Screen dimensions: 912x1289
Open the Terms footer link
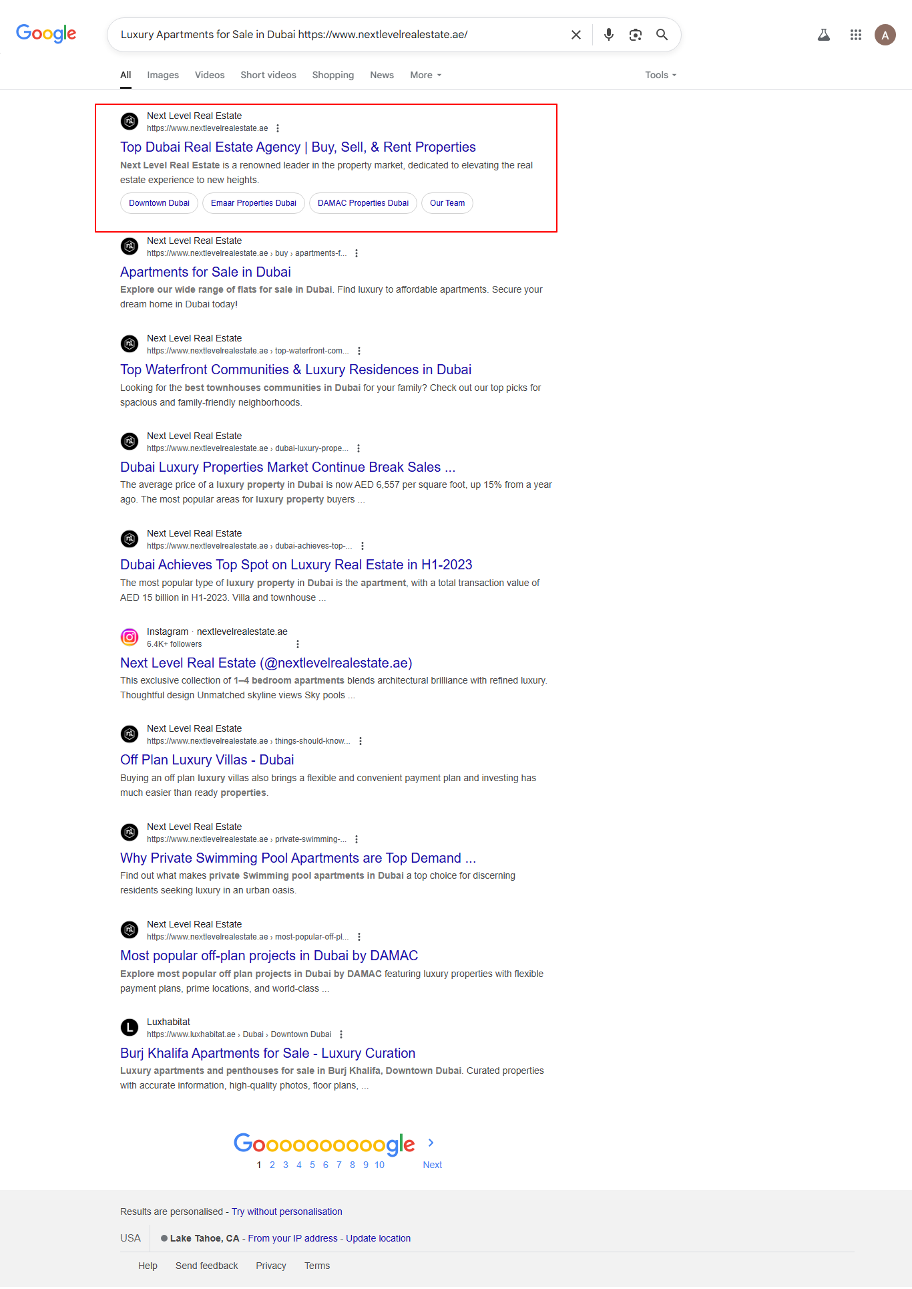click(x=317, y=1266)
